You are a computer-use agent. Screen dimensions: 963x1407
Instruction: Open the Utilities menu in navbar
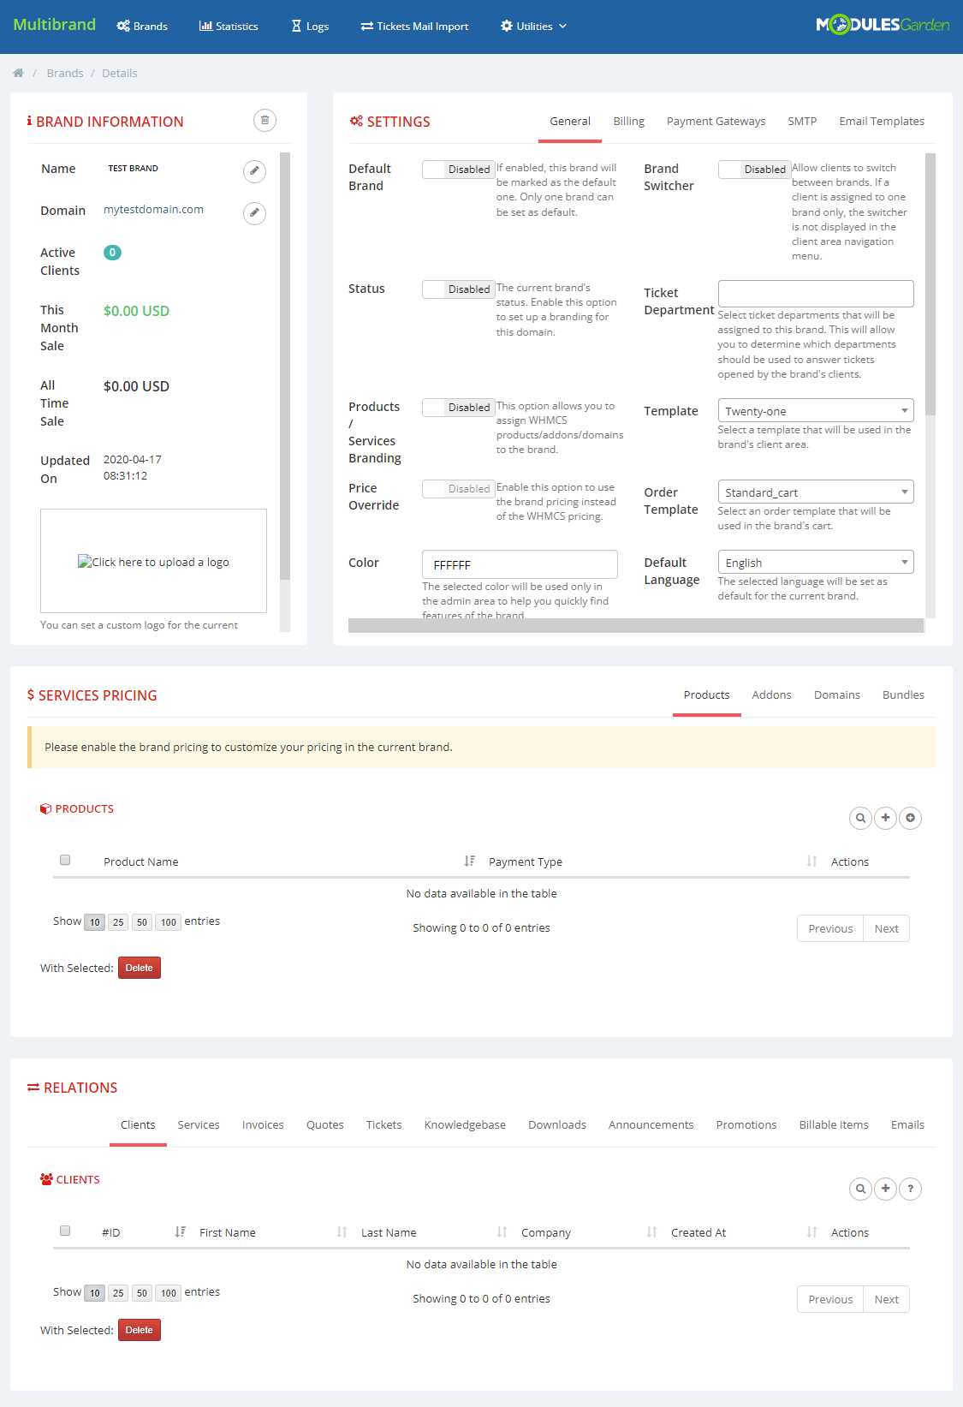pos(533,27)
